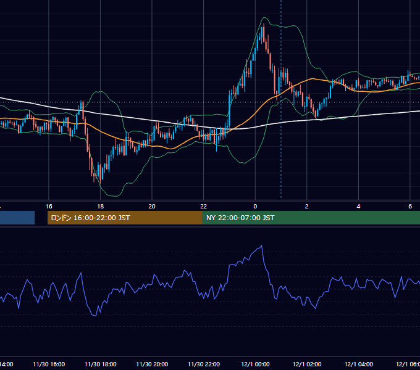Click the 12/1 04:00 date label
420x370 pixels.
[359, 364]
